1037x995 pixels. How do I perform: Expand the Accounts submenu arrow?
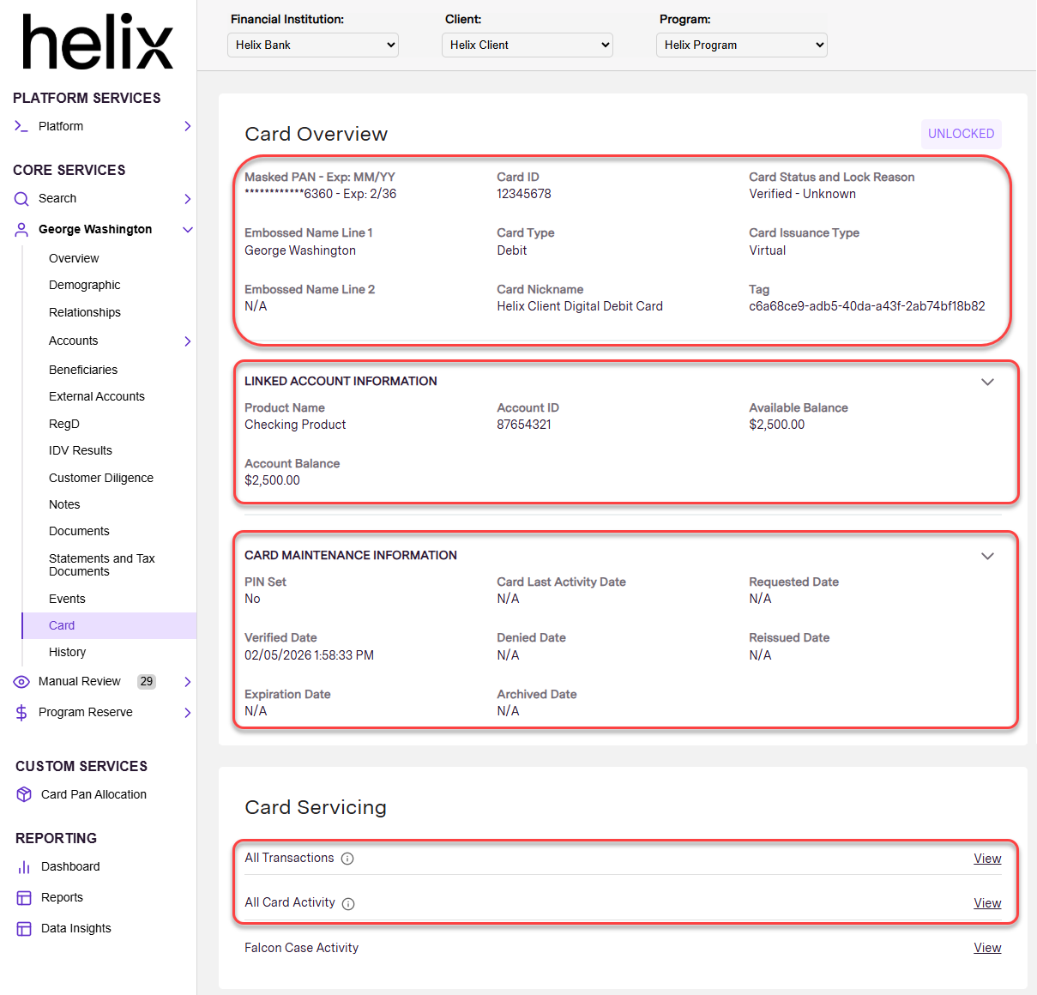(187, 341)
